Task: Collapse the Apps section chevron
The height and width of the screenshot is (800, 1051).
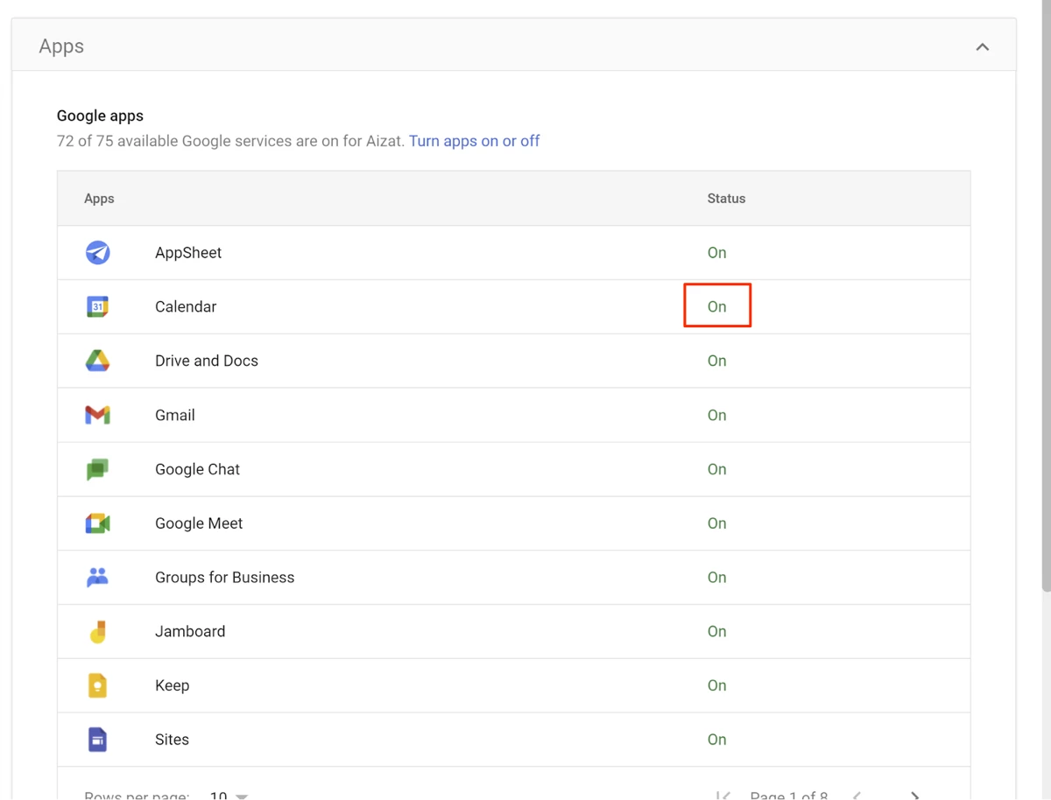Action: pyautogui.click(x=983, y=46)
